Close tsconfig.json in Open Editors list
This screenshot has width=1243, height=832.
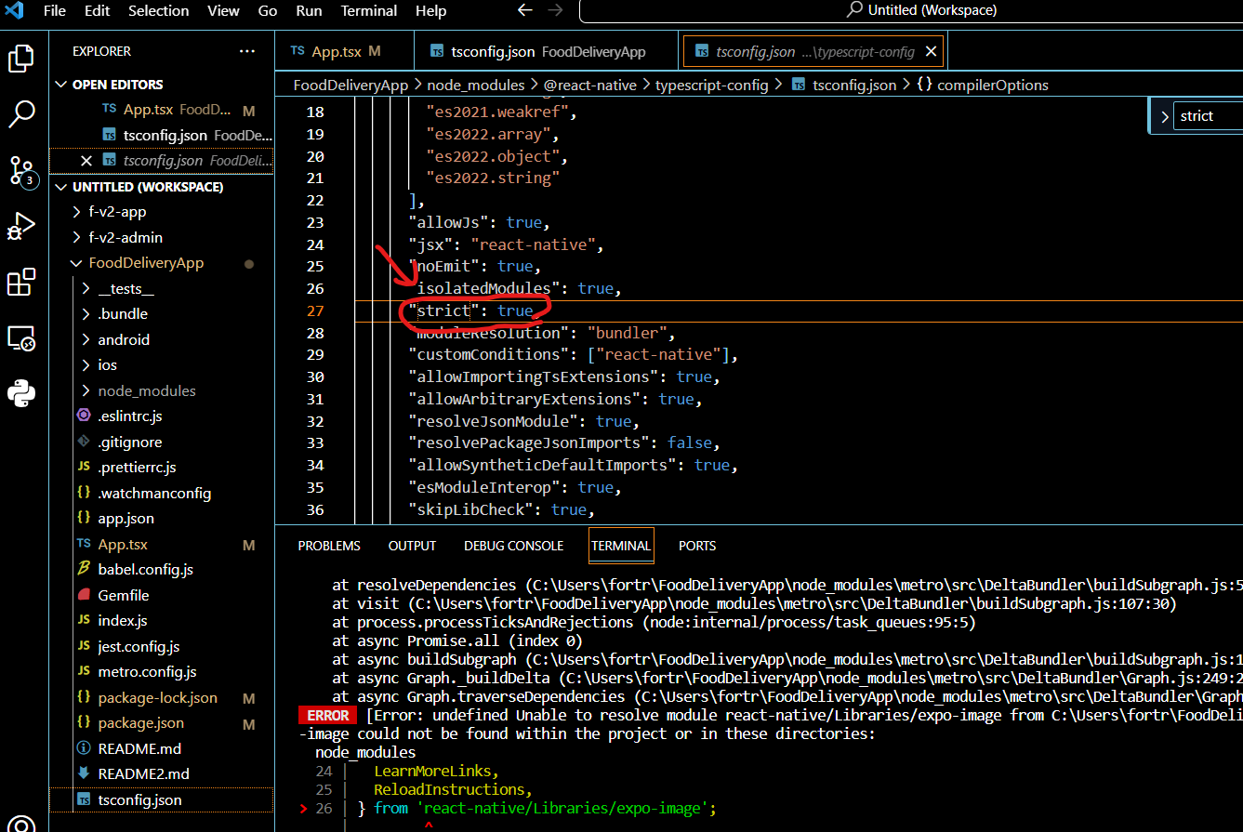pos(86,160)
